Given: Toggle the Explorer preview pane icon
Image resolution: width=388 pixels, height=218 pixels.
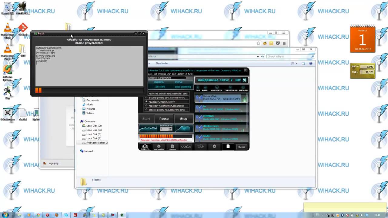Looking at the screenshot, I should coord(304,64).
